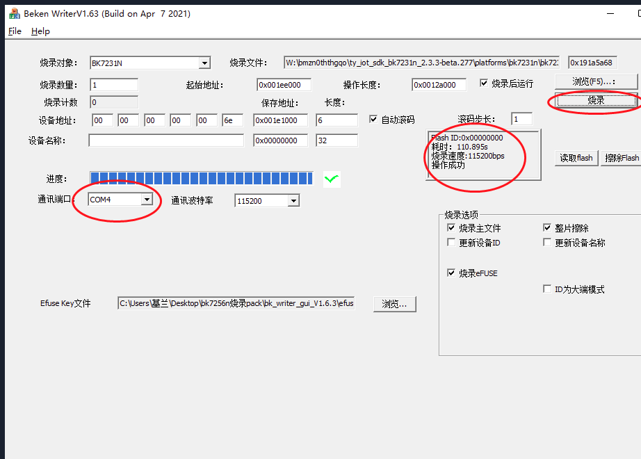Click the 读取flash button
This screenshot has width=641, height=459.
pyautogui.click(x=576, y=158)
